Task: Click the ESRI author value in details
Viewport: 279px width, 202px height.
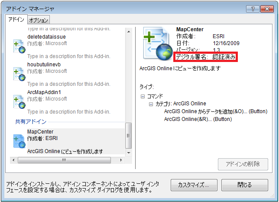Action: tap(218, 36)
